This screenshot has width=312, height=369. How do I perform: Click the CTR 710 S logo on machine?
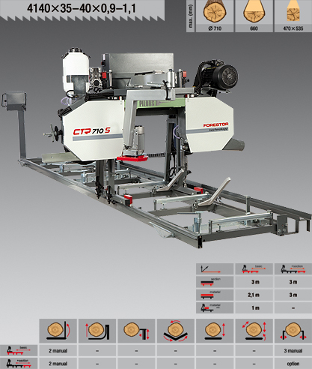[x=91, y=131]
